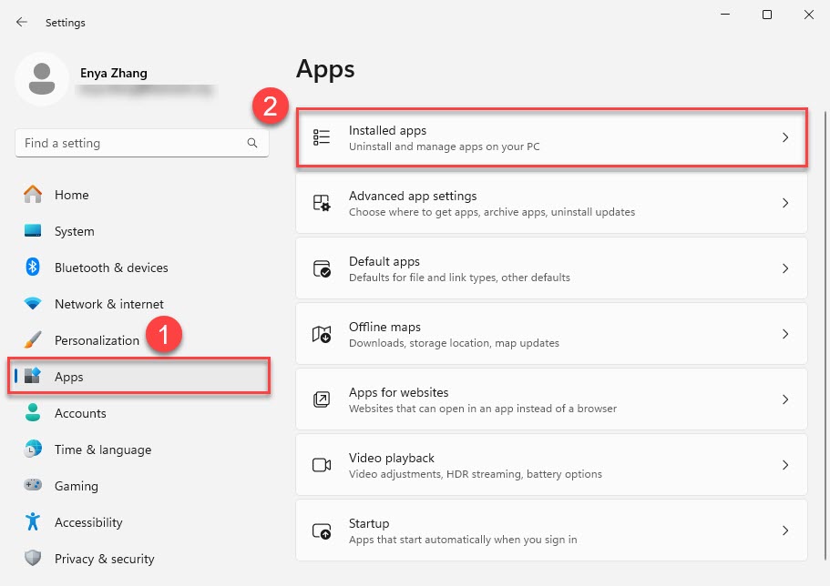Click the Apps for websites icon

click(x=322, y=399)
